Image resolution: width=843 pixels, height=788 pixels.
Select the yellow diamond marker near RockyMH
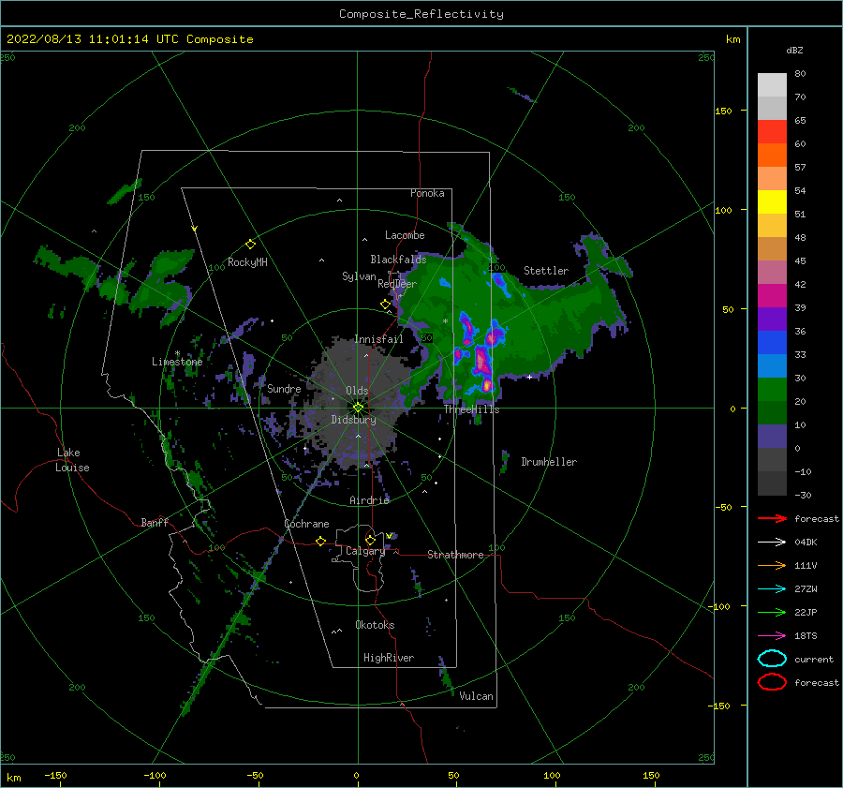tap(250, 245)
